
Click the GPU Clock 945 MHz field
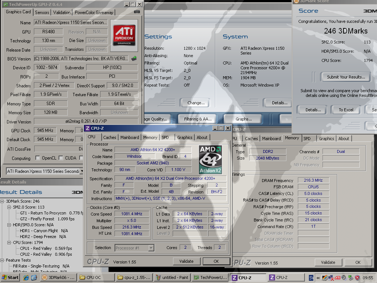(x=45, y=130)
